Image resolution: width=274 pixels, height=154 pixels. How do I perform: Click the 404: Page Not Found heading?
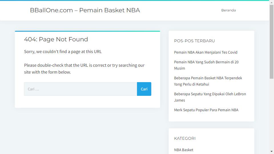coord(56,39)
